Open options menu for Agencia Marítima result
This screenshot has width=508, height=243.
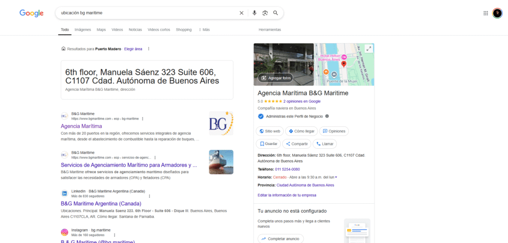click(x=143, y=119)
